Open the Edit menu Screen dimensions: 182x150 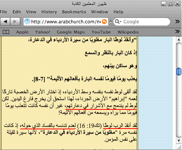[17, 12]
